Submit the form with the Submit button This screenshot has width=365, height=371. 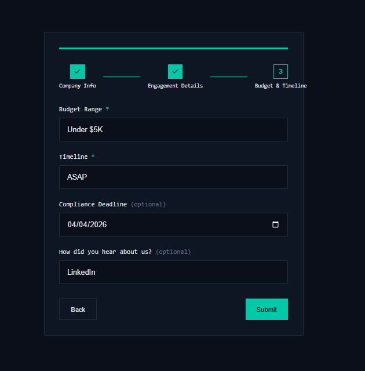coord(267,309)
